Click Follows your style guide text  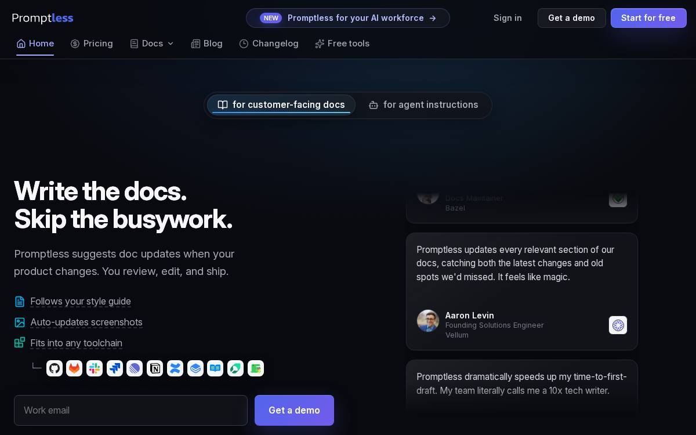pyautogui.click(x=81, y=302)
